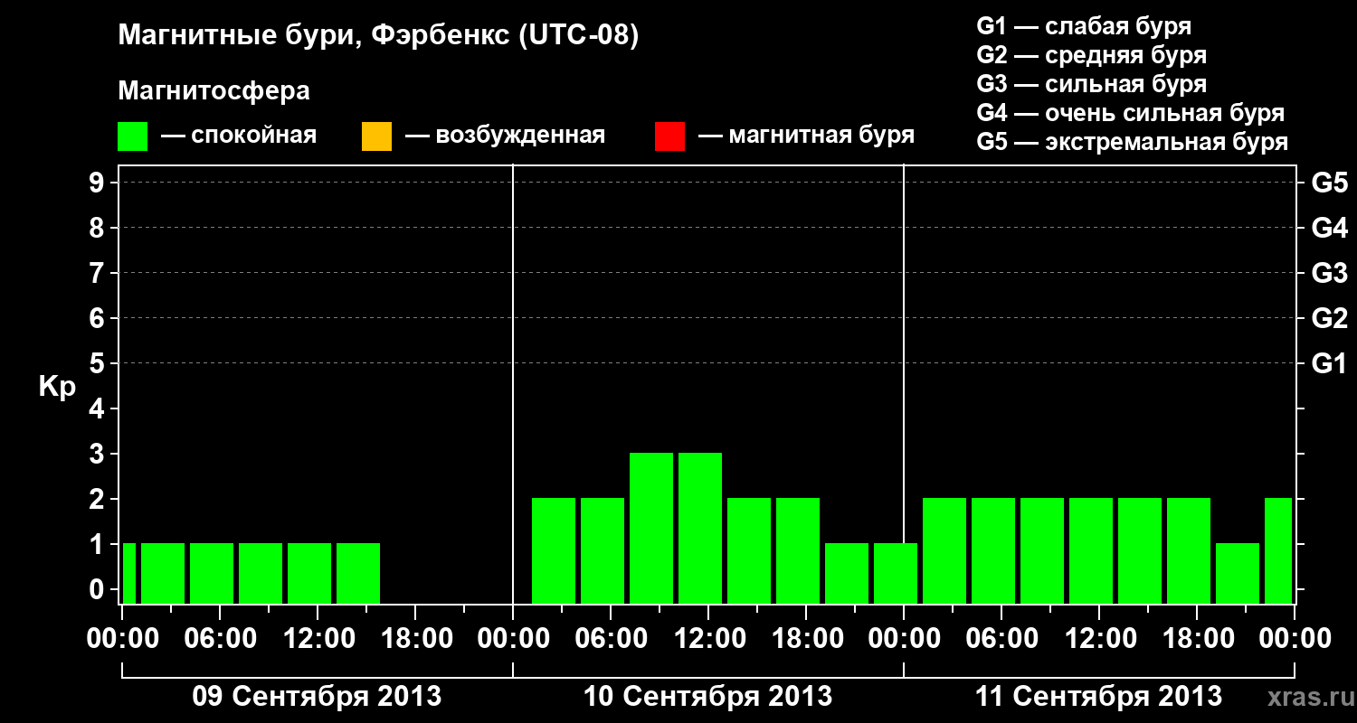The width and height of the screenshot is (1357, 723).
Task: Click the '— магнитная буря' legend label
Action: coord(807,136)
